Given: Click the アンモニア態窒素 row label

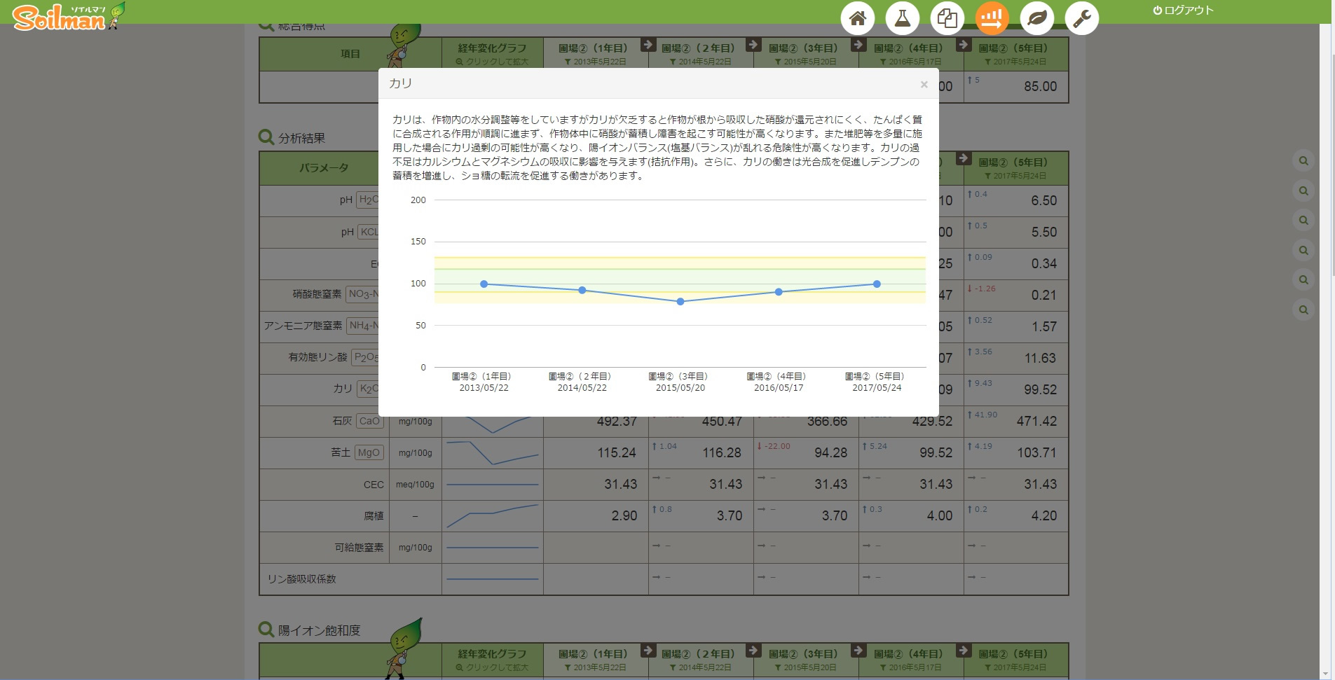Looking at the screenshot, I should pos(303,326).
